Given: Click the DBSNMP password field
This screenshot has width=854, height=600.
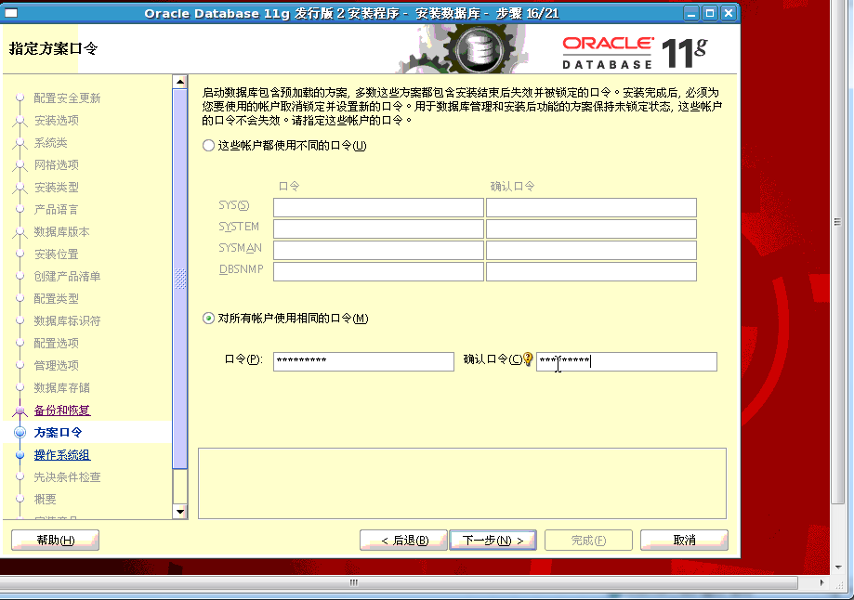Looking at the screenshot, I should pos(378,272).
